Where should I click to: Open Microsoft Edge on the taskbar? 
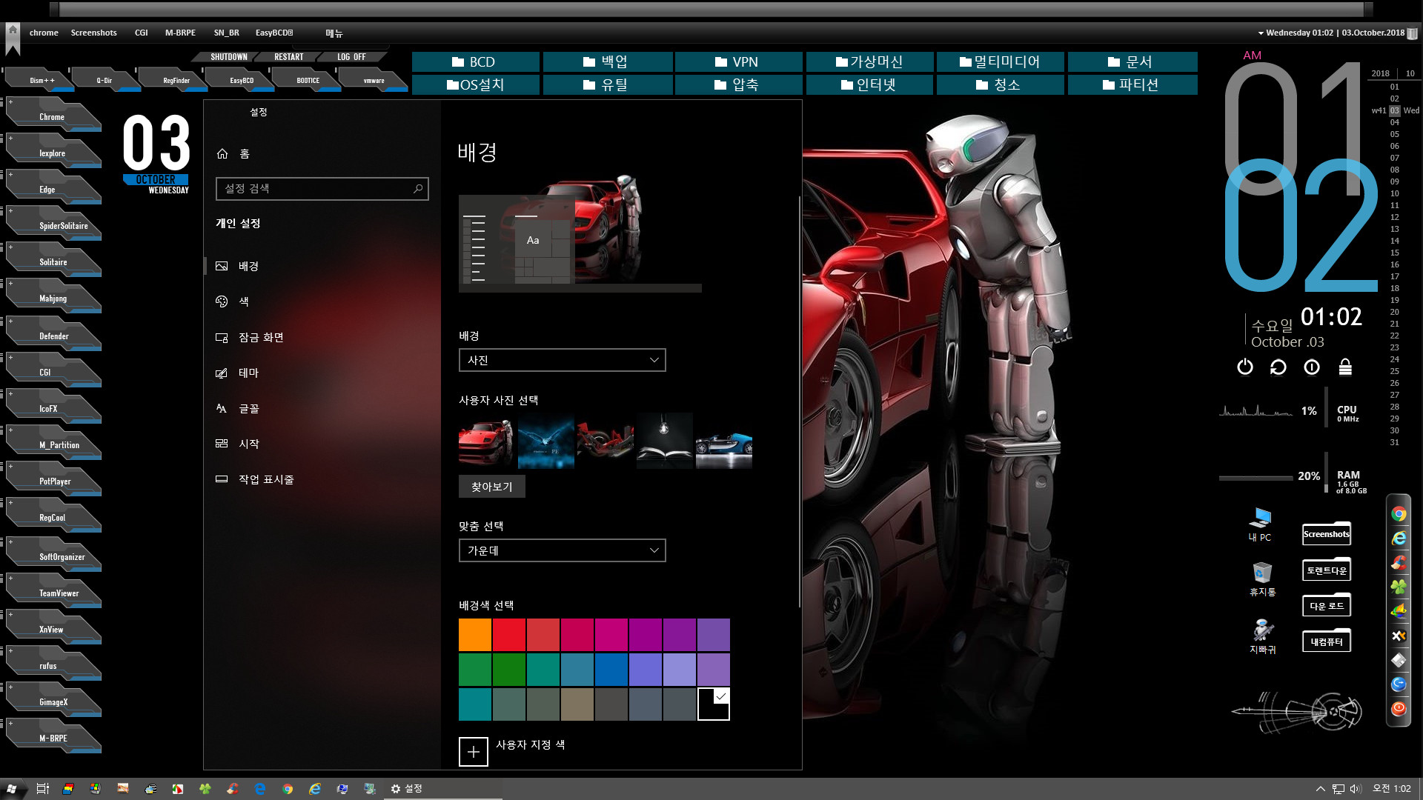(260, 789)
